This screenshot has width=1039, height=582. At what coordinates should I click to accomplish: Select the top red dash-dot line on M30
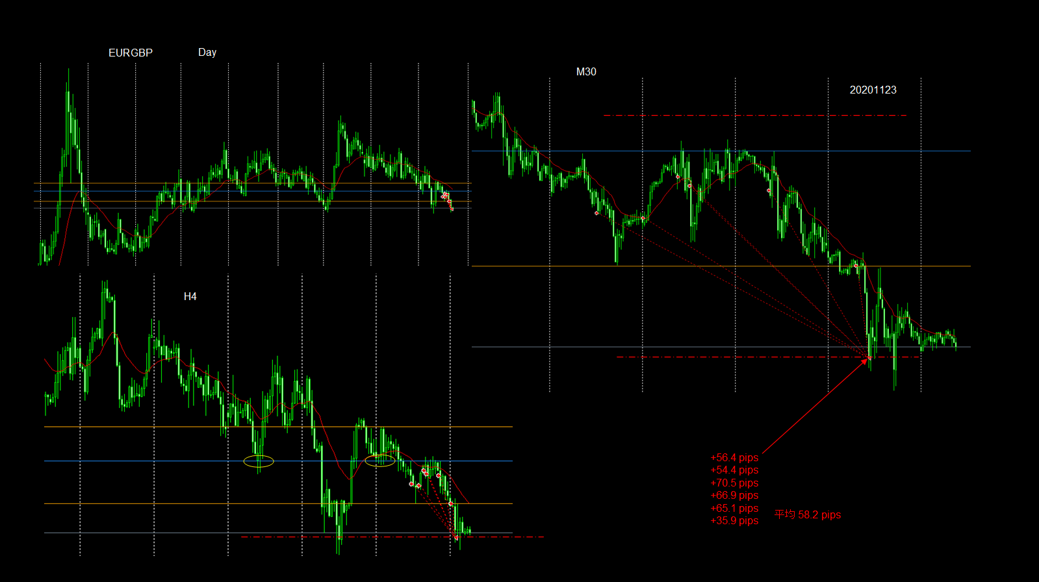pos(754,116)
